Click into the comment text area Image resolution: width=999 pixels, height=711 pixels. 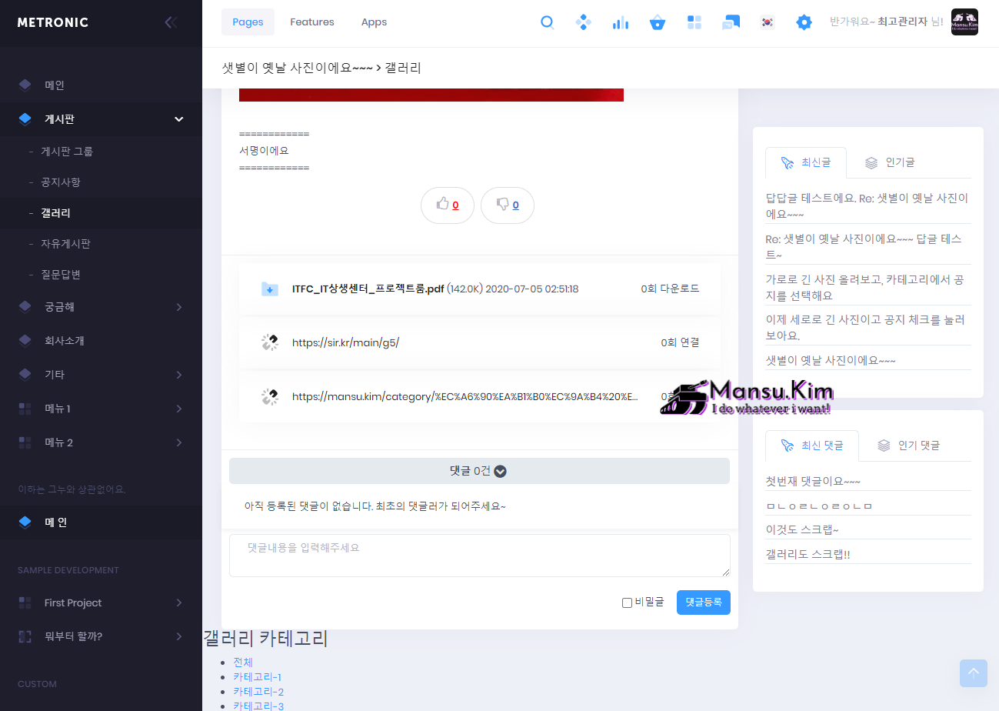(480, 556)
